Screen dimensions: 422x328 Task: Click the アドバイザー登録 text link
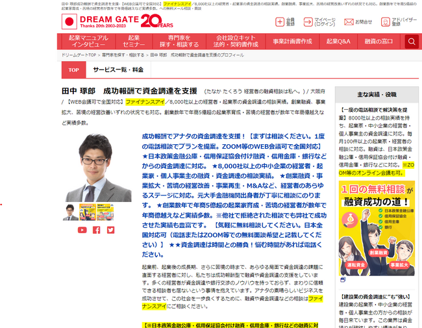click(404, 22)
